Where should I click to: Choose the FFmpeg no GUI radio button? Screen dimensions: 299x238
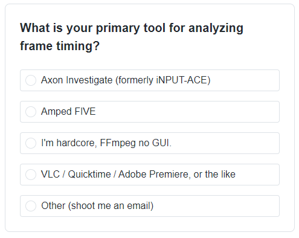click(31, 143)
